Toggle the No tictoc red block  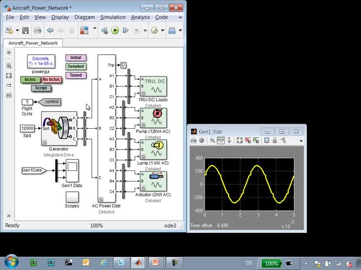coord(51,80)
